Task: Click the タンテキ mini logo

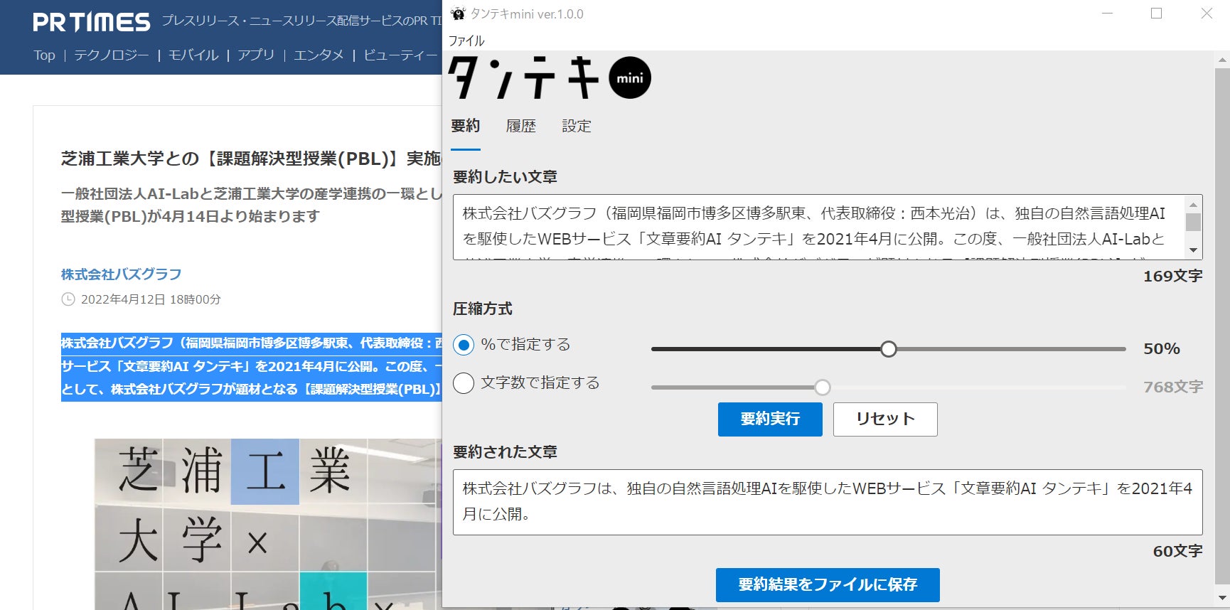Action: (x=550, y=77)
